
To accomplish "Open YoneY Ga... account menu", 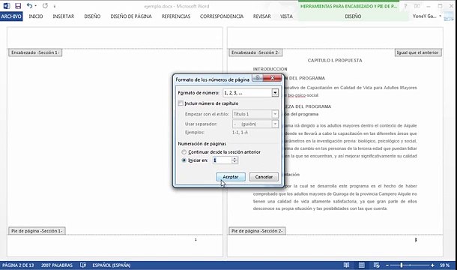I will pyautogui.click(x=427, y=16).
